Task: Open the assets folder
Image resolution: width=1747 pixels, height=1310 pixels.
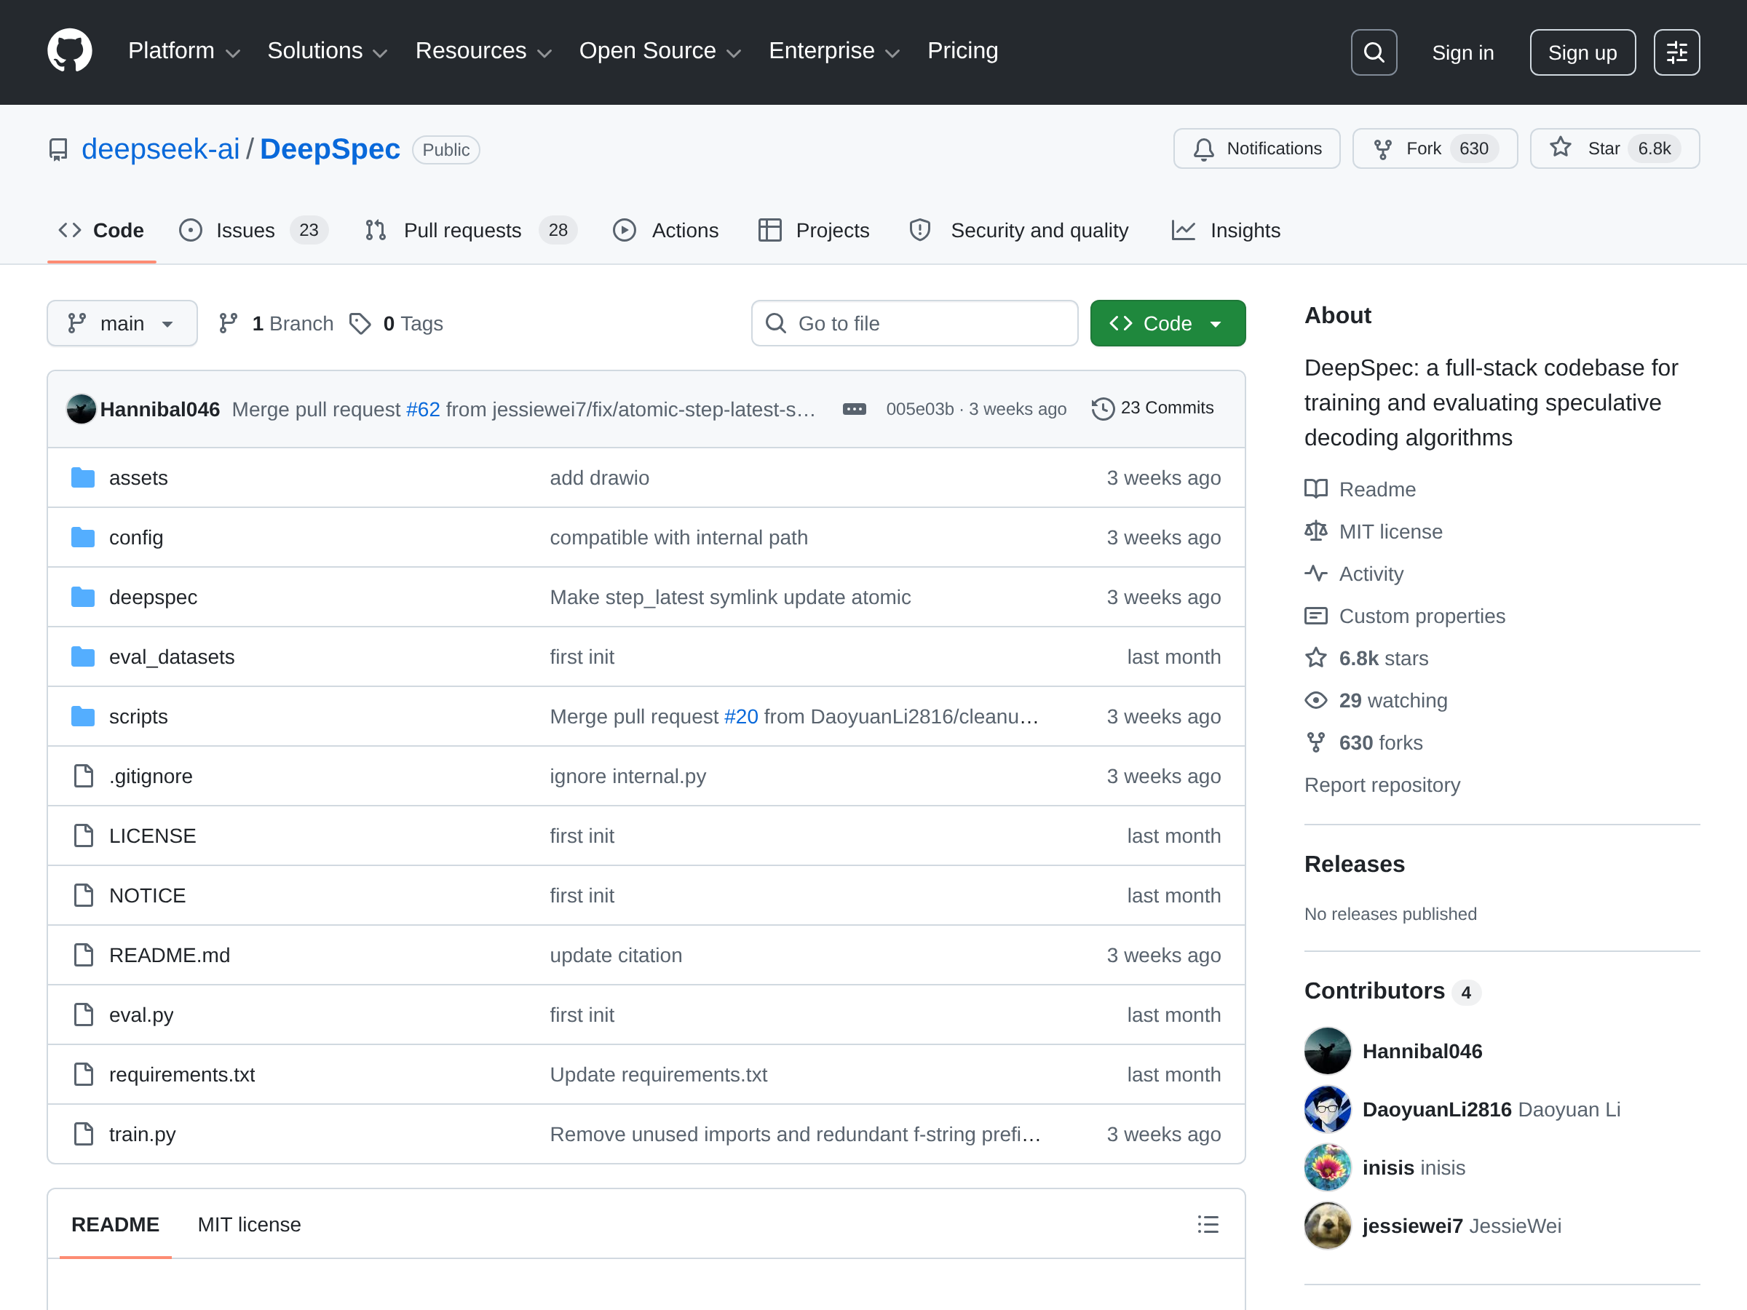Action: [x=138, y=477]
